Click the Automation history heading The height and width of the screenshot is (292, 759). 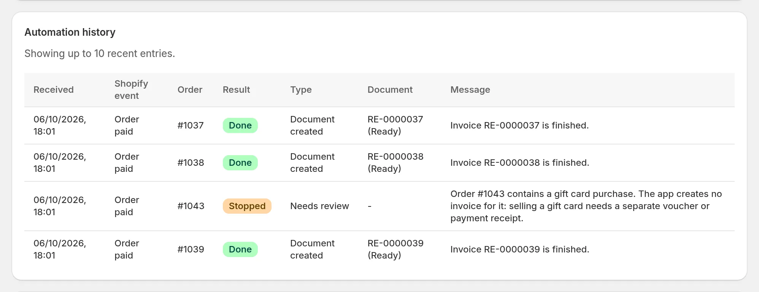tap(70, 32)
